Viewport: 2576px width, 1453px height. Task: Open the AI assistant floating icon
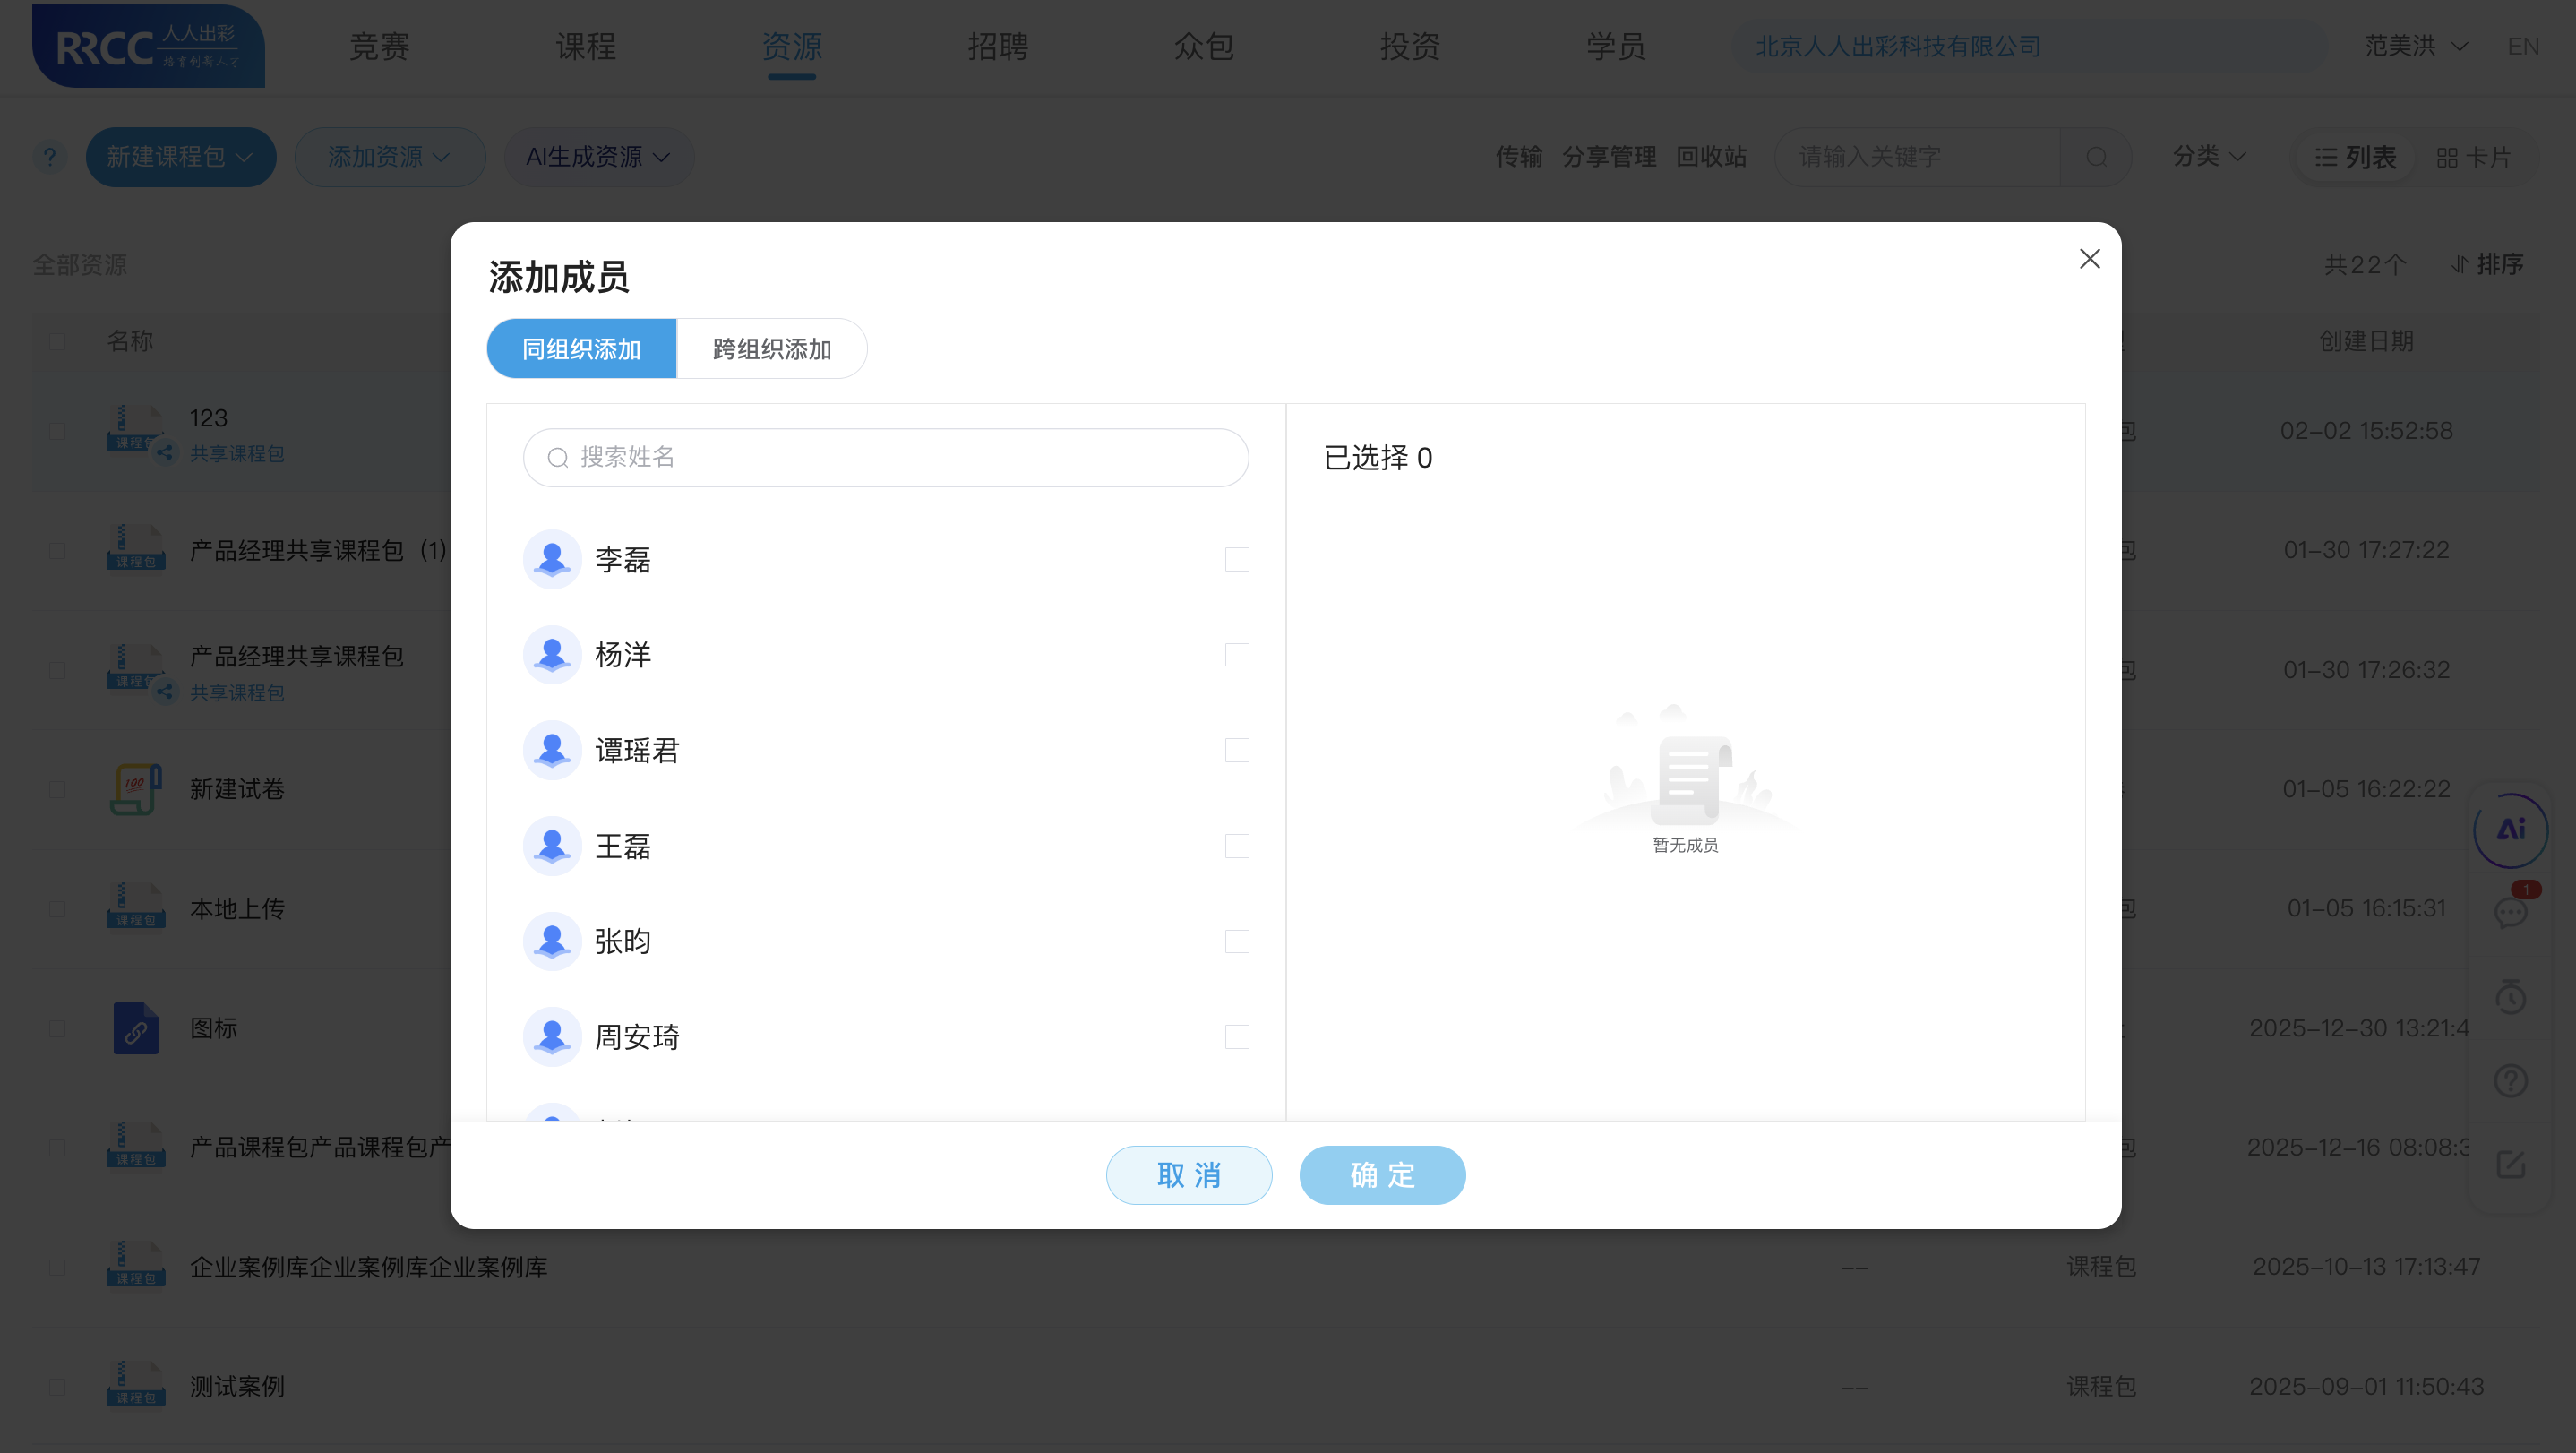point(2511,830)
